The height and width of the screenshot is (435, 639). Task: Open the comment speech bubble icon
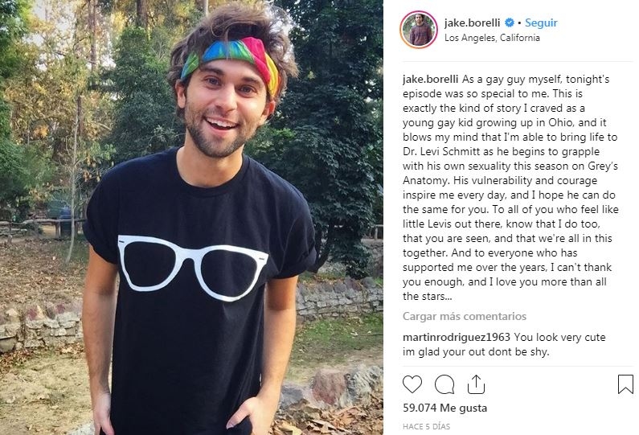(444, 384)
